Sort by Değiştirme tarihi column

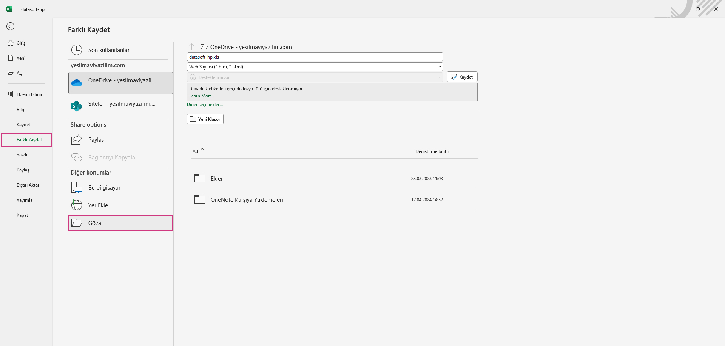pyautogui.click(x=432, y=151)
